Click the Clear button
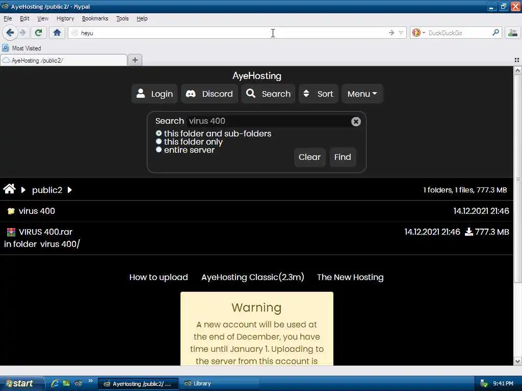The height and width of the screenshot is (391, 522). [309, 157]
